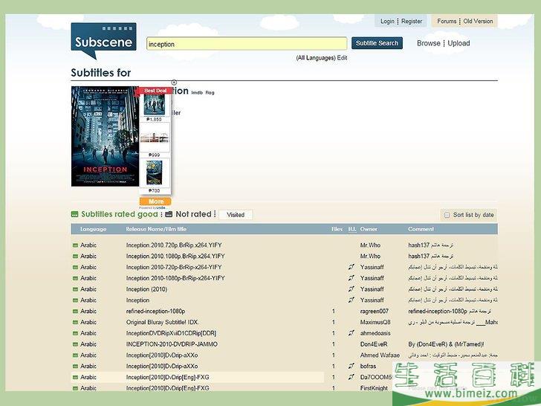The image size is (541, 406).
Task: Click owner Ahmed Wafaae
Action: pos(380,355)
